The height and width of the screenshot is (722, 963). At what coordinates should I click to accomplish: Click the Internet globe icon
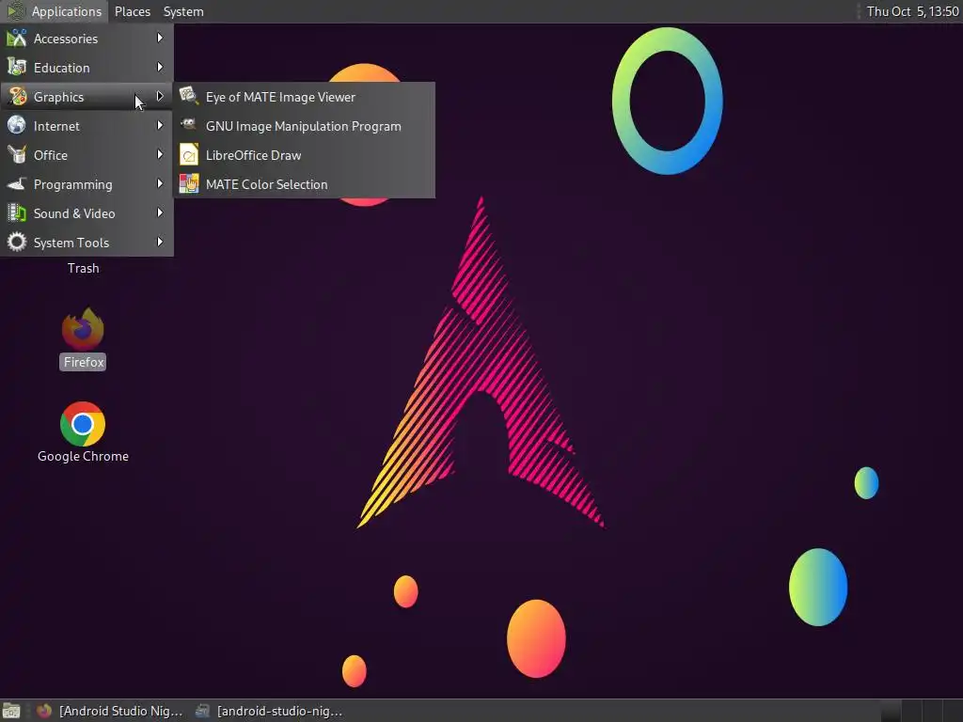point(17,125)
